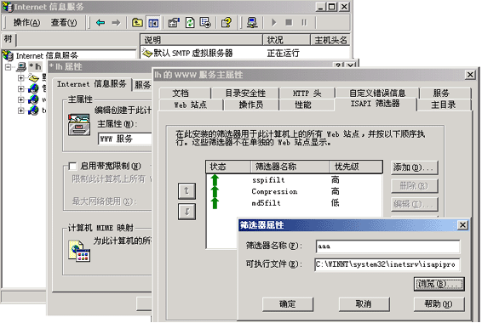482x323 pixels.
Task: Click the 筛选器名称 input field
Action: 388,246
